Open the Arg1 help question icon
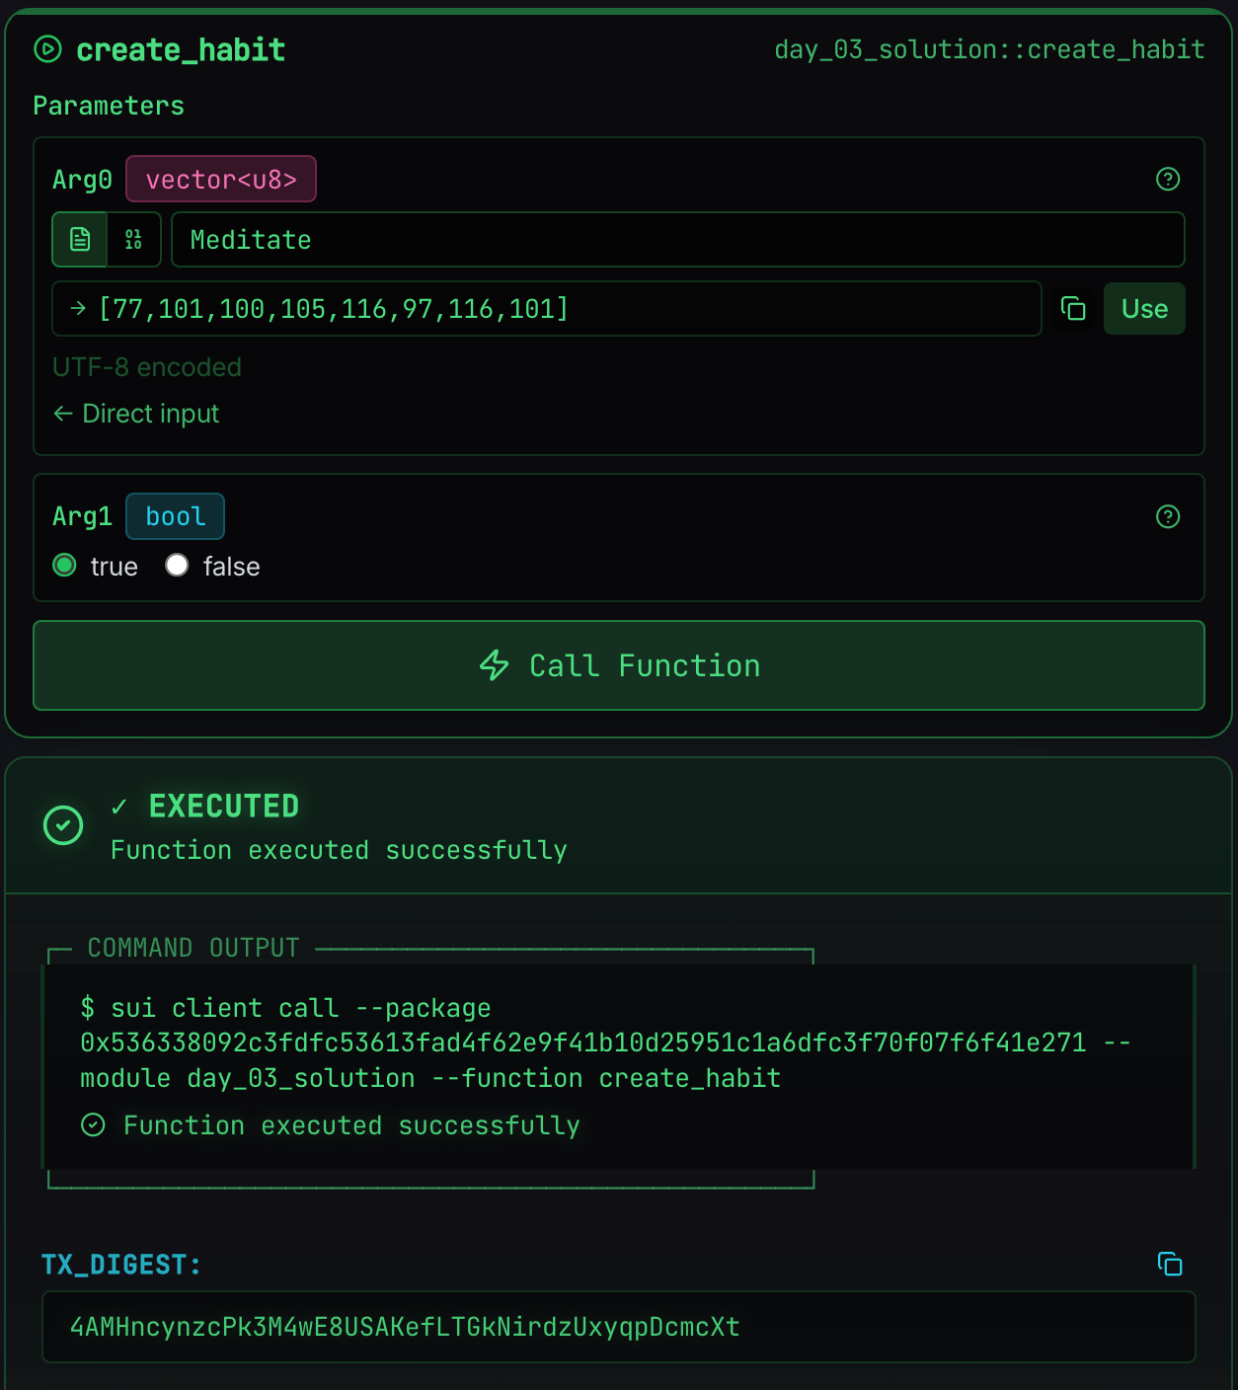 tap(1168, 516)
